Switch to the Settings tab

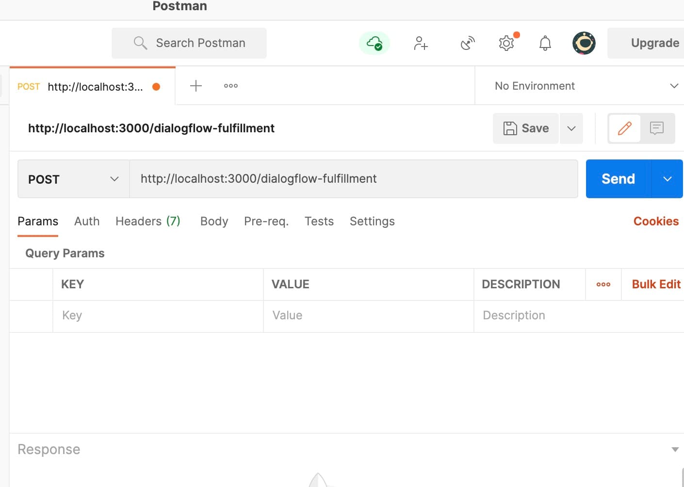click(x=372, y=221)
